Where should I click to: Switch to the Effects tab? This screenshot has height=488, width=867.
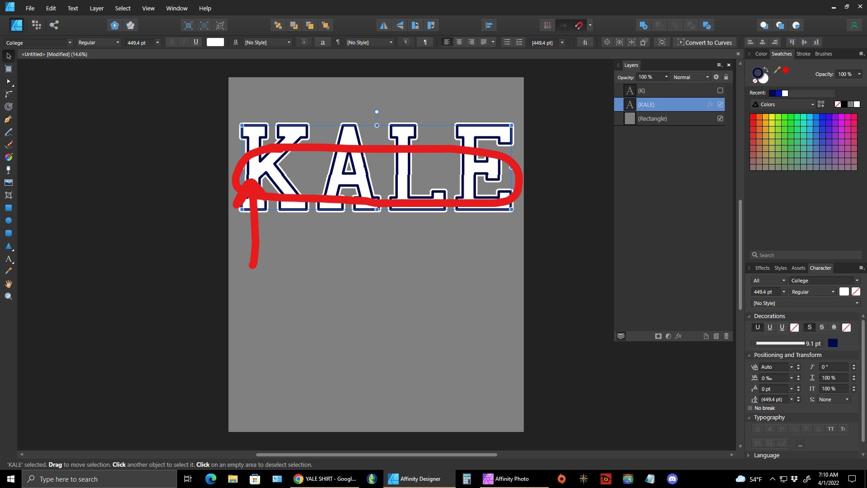click(x=762, y=268)
